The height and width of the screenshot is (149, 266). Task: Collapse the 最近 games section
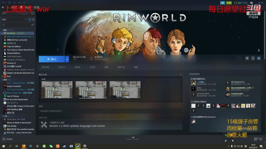[x=2, y=30]
